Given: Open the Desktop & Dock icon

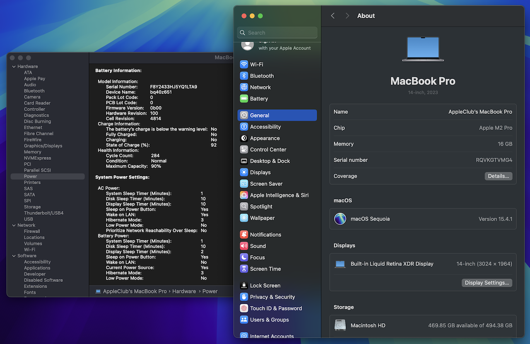Looking at the screenshot, I should [244, 161].
